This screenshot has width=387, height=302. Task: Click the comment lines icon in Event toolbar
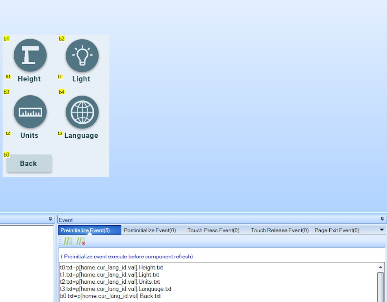coord(68,241)
